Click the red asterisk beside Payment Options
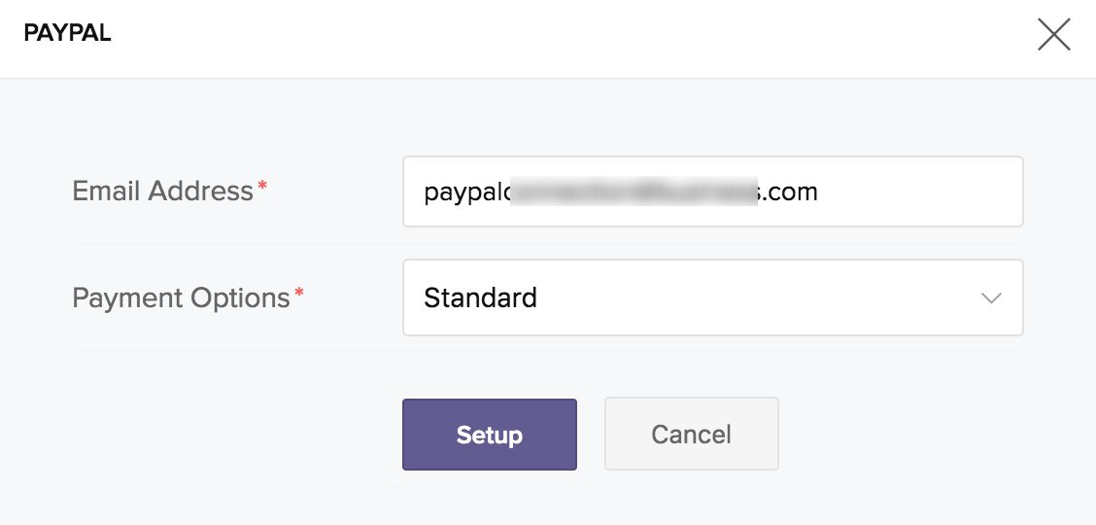Screen dimensions: 1096x525 pyautogui.click(x=299, y=293)
